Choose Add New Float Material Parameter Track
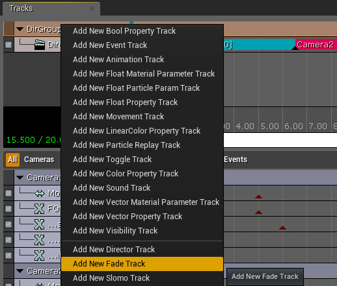 (x=142, y=74)
